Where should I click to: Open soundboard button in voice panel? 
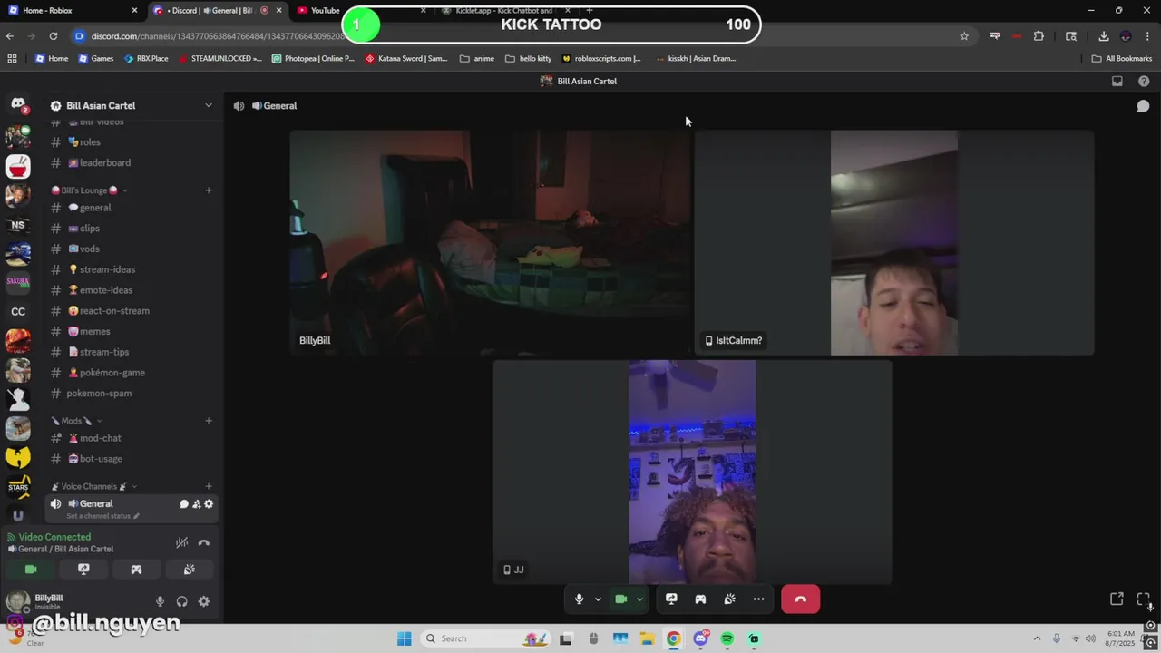189,570
